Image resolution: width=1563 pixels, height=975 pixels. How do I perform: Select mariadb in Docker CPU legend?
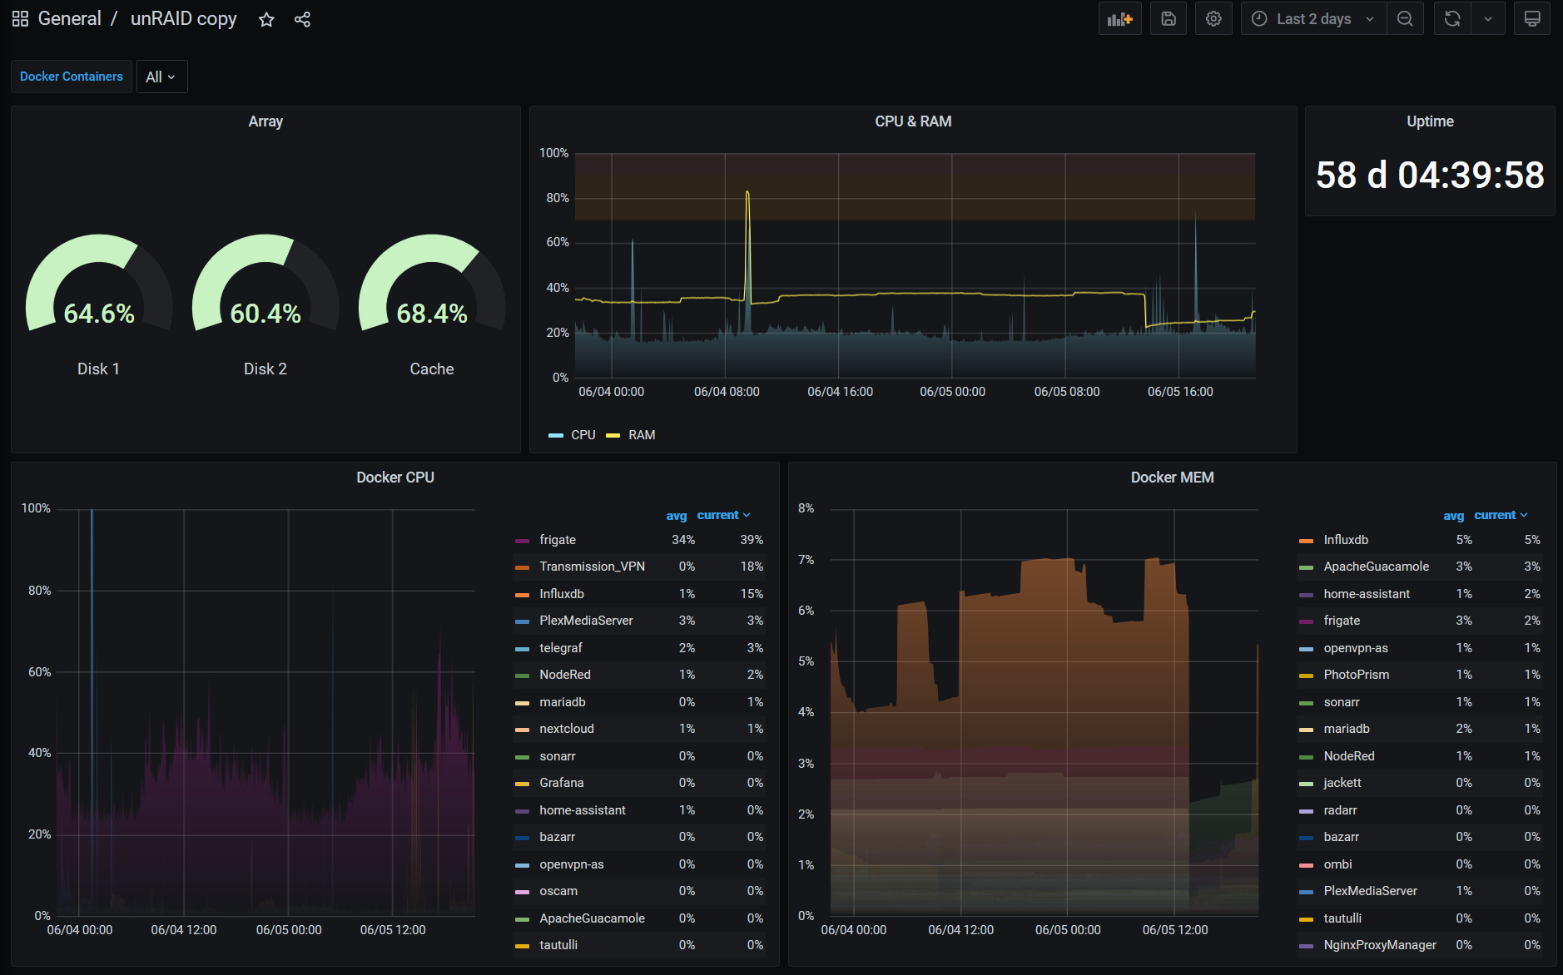562,702
